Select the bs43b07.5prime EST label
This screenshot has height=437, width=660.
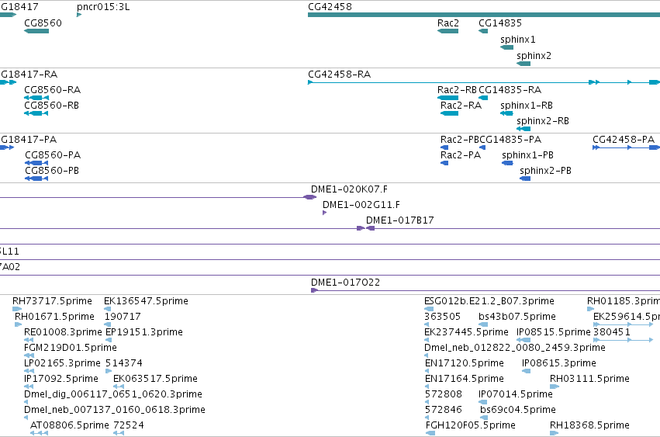517,317
